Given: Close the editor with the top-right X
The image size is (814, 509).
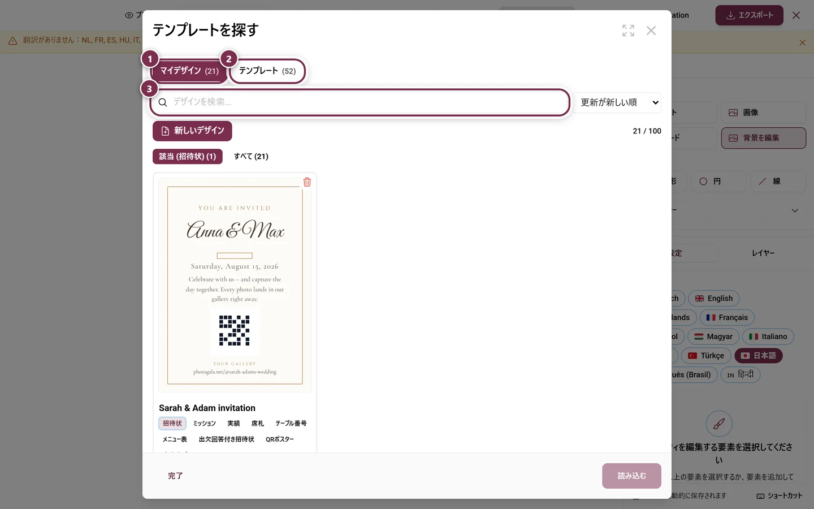Looking at the screenshot, I should tap(796, 15).
